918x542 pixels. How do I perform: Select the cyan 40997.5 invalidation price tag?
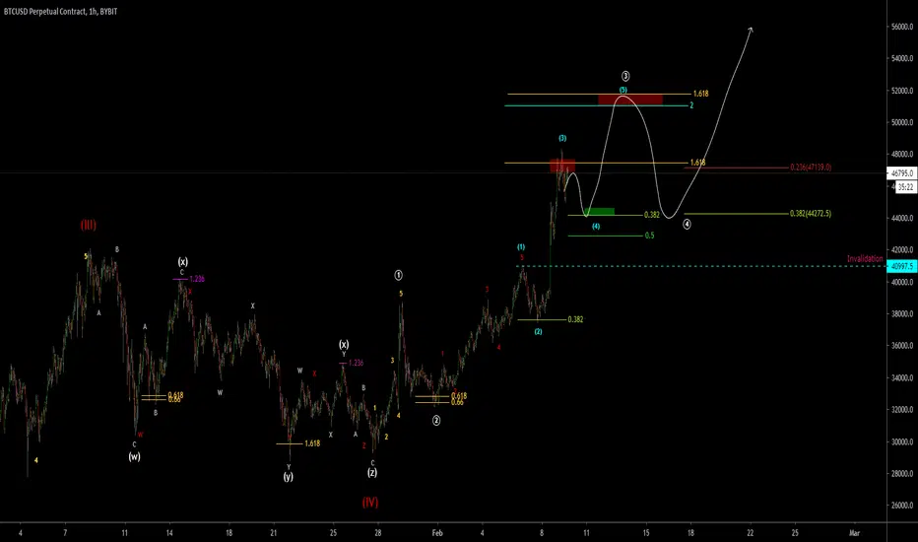901,267
